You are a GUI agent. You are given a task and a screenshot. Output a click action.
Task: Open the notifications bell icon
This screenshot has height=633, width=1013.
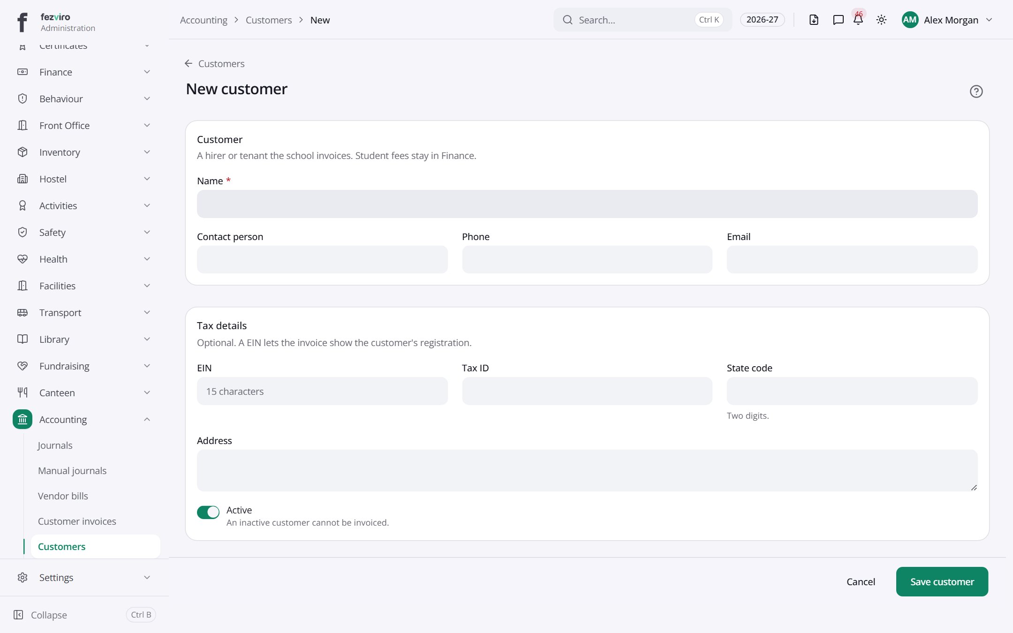click(858, 20)
